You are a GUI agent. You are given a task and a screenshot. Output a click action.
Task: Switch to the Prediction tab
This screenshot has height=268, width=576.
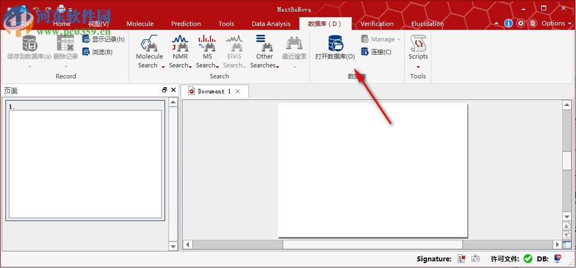click(186, 24)
